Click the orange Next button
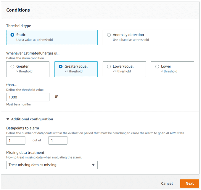The height and width of the screenshot is (190, 201). 189,183
